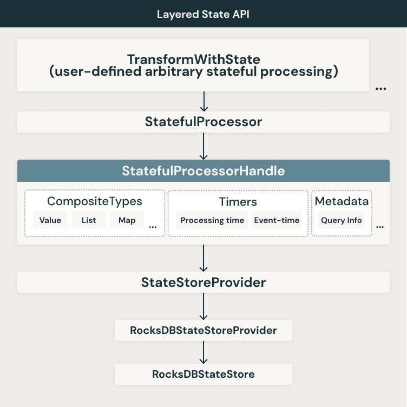Click the arrow from TransformWithState to StatefulProcessor
407x407 pixels.
(203, 101)
